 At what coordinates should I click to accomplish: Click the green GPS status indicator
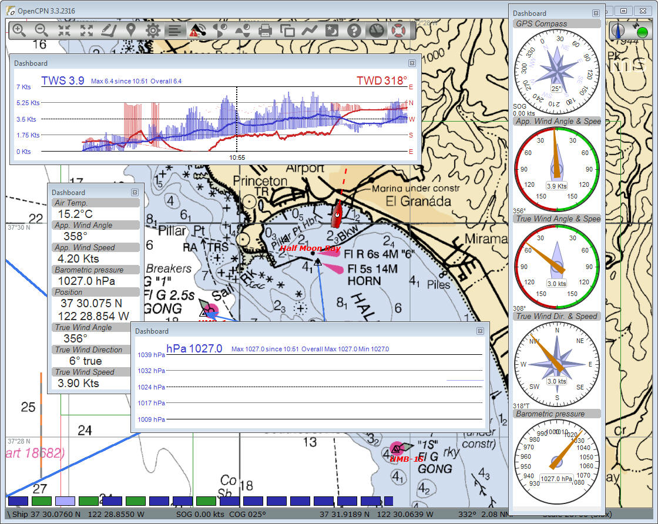tap(642, 32)
